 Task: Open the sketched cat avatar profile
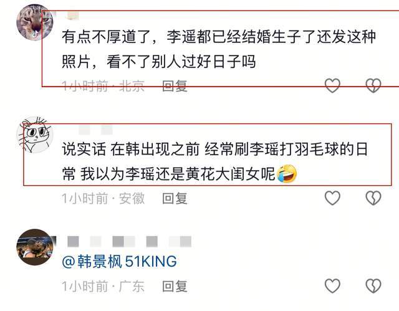tap(35, 135)
